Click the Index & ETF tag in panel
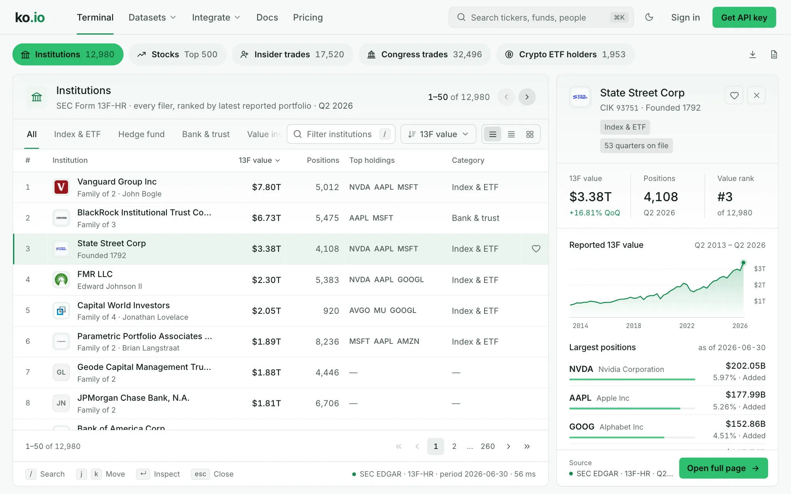 click(x=625, y=127)
